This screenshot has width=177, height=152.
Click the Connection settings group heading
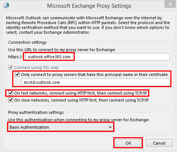27,42
